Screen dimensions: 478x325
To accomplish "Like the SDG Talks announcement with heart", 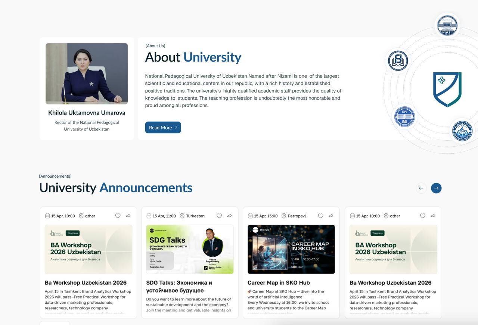I will click(x=219, y=216).
